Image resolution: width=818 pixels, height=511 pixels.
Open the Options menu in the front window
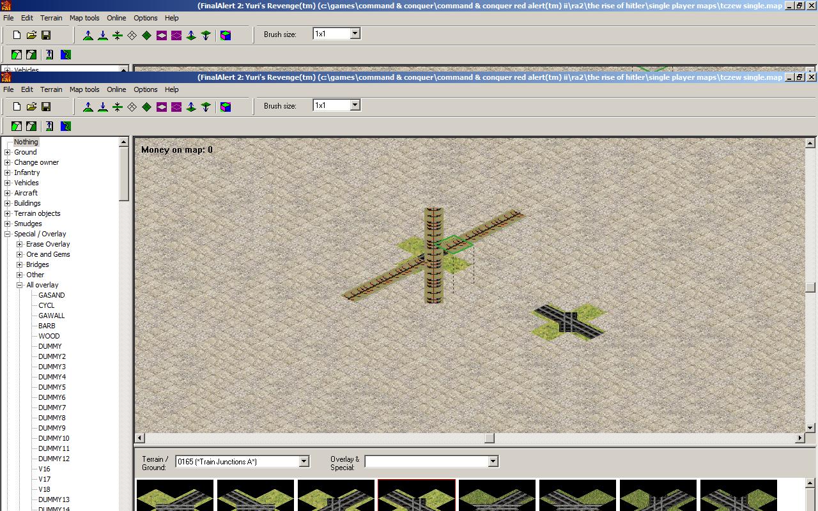point(146,89)
